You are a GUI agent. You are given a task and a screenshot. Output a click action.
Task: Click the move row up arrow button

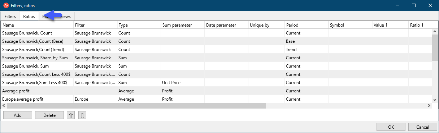pos(71,115)
